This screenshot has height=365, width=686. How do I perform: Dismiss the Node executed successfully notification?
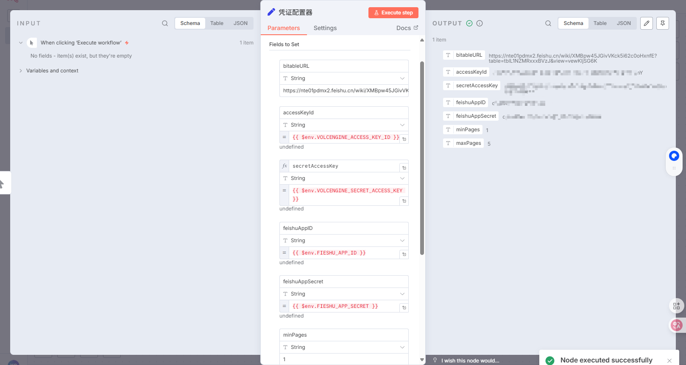pyautogui.click(x=669, y=361)
